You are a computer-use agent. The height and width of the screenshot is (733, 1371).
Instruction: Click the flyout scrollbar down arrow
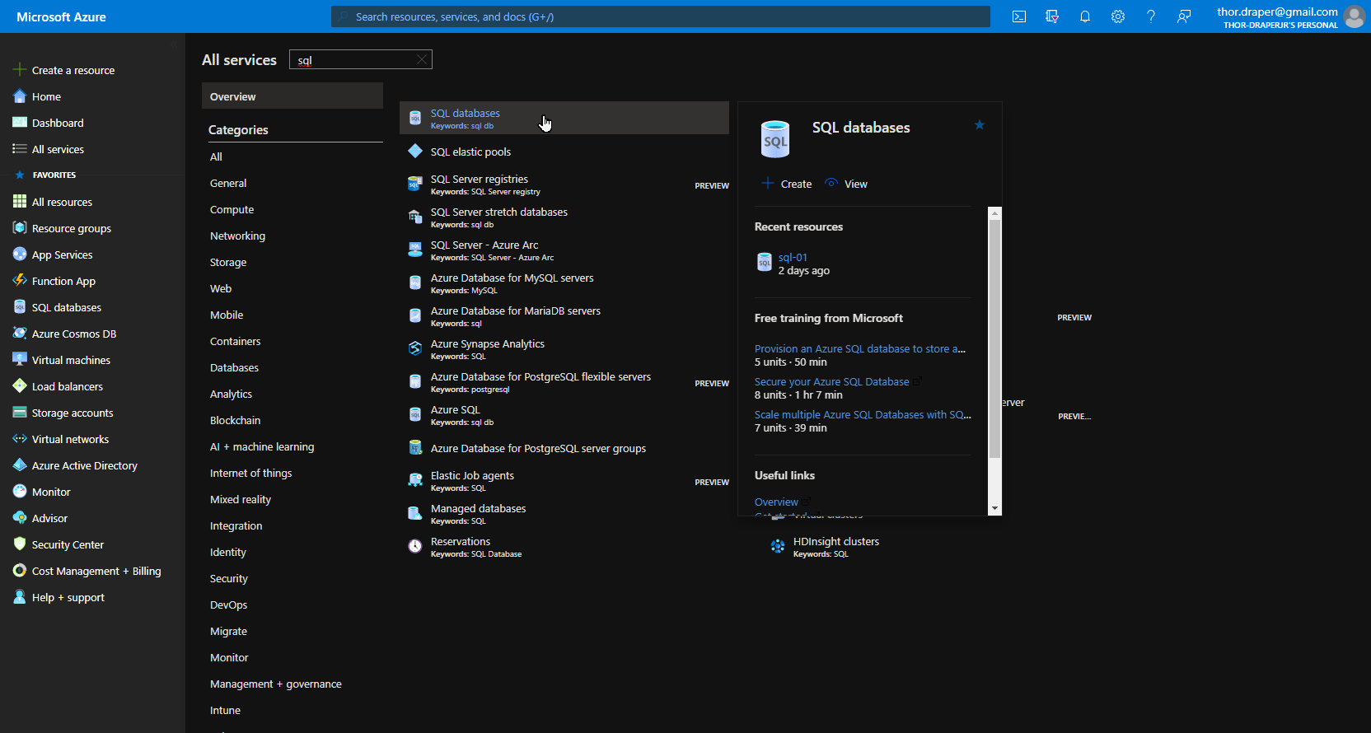pyautogui.click(x=994, y=509)
